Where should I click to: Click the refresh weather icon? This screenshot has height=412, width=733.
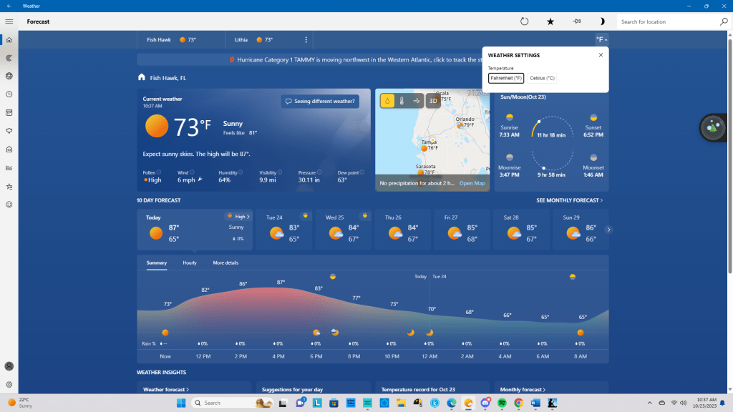[x=524, y=21]
